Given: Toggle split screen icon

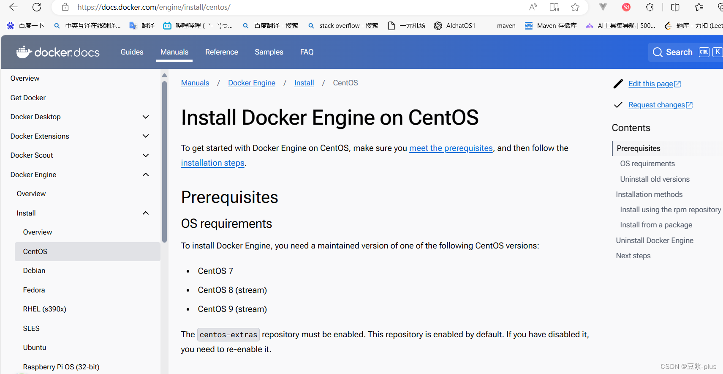Looking at the screenshot, I should (675, 7).
